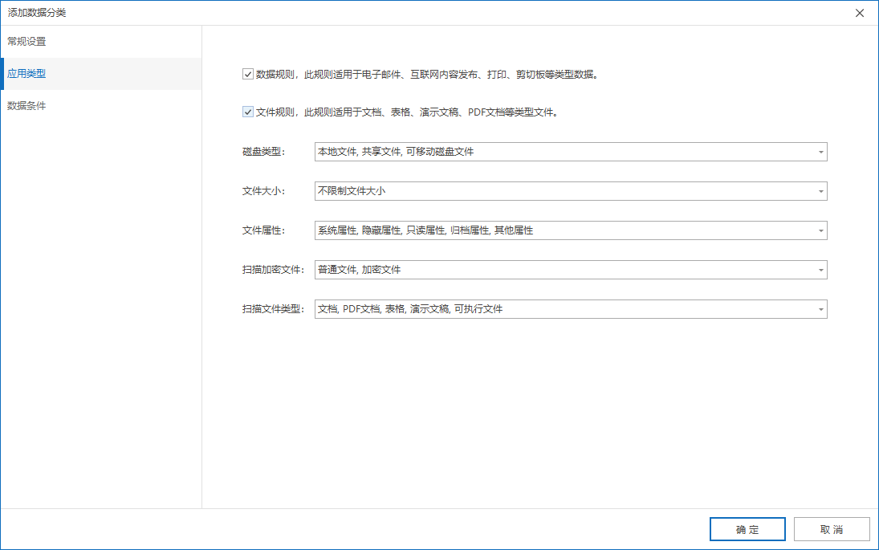Click the field showing 普通文件, 加密文件
The width and height of the screenshot is (879, 550).
click(562, 270)
